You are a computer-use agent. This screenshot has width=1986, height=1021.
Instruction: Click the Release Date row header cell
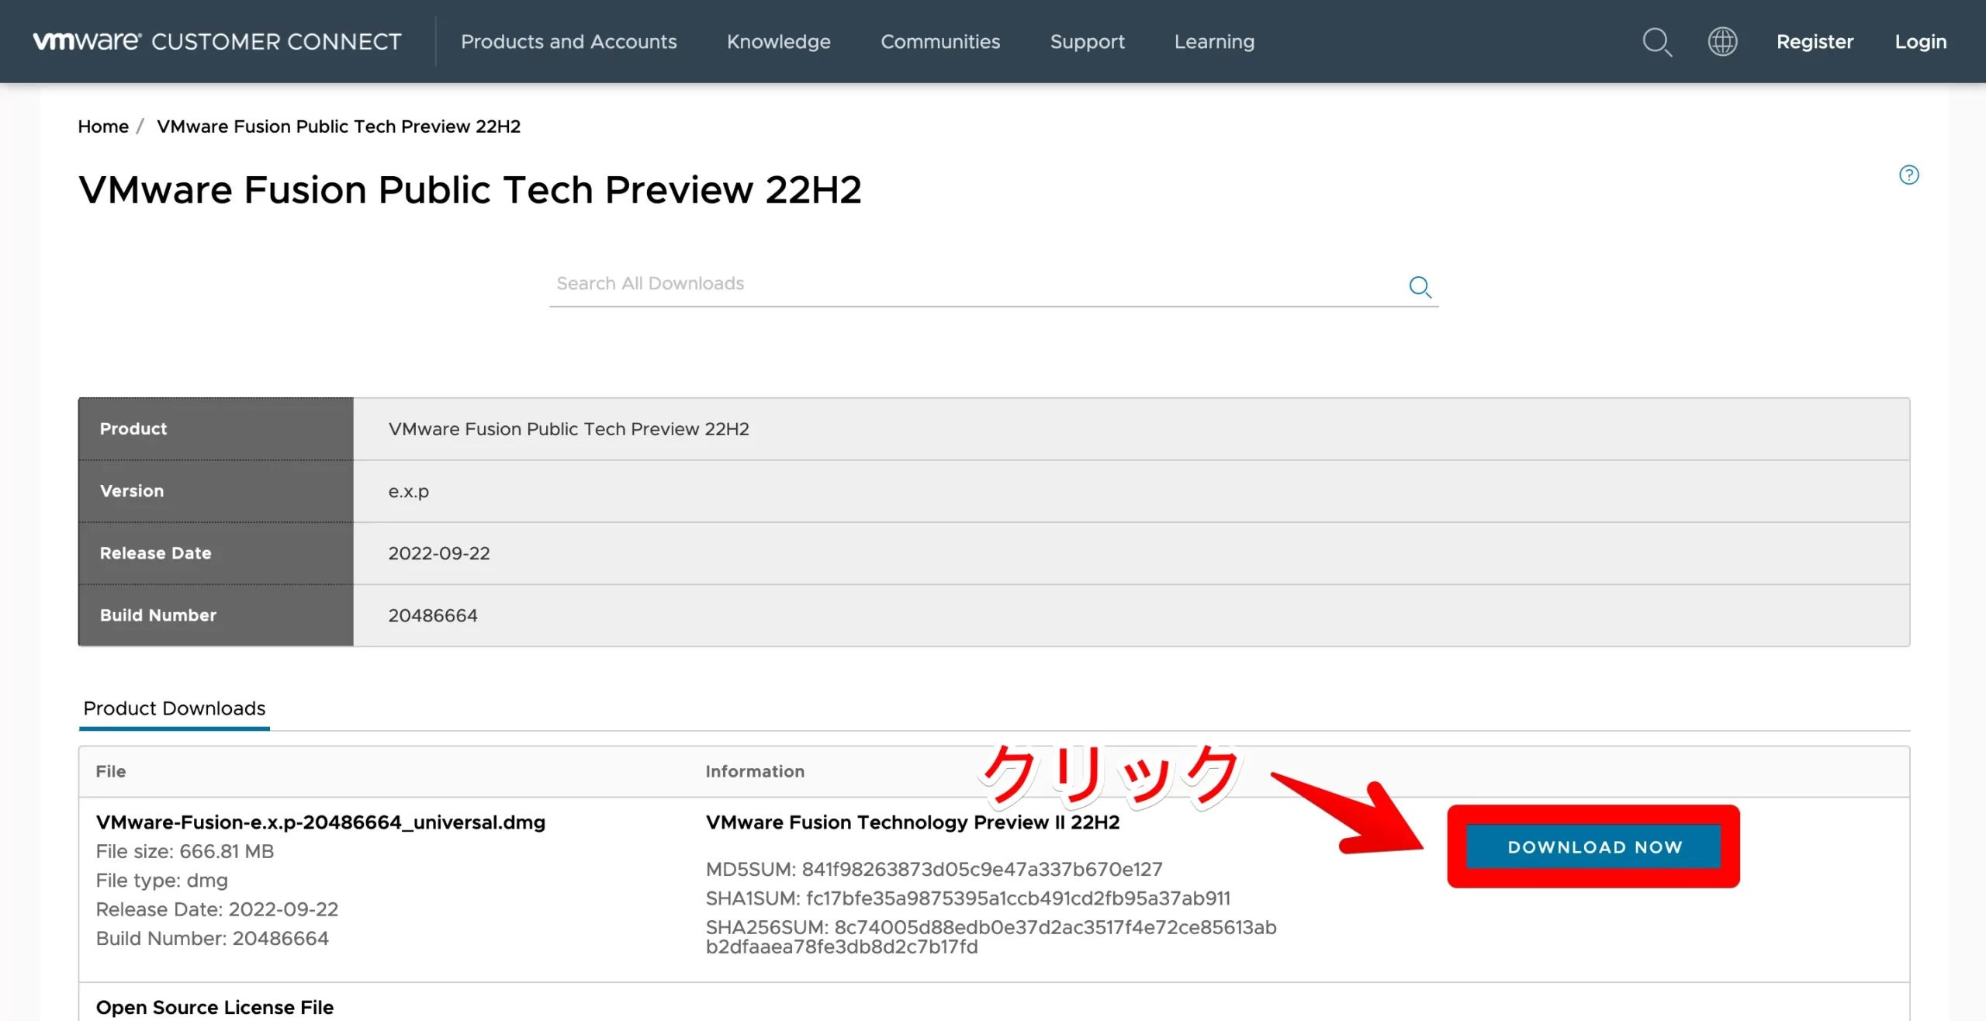coord(216,553)
